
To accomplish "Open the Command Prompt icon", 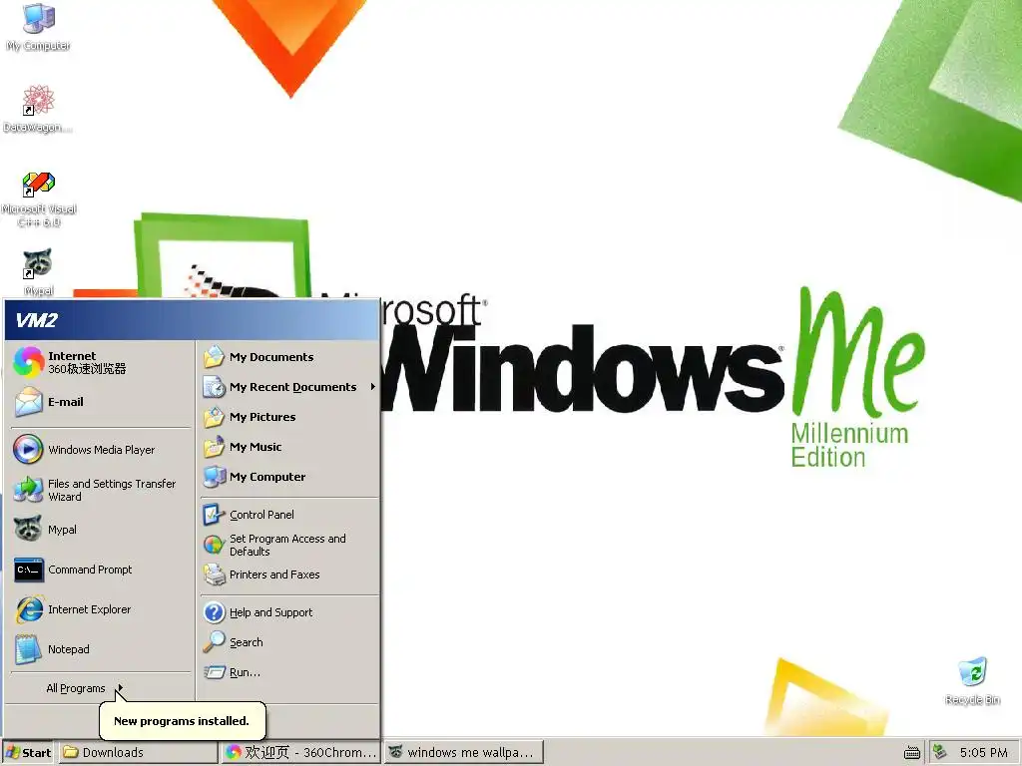I will (x=28, y=570).
